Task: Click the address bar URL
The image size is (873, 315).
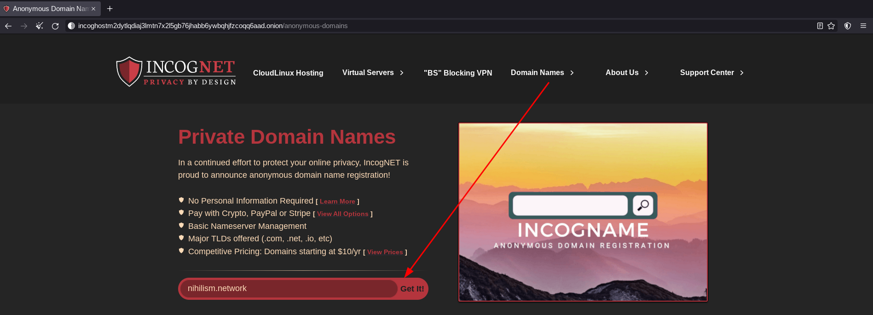Action: click(213, 26)
